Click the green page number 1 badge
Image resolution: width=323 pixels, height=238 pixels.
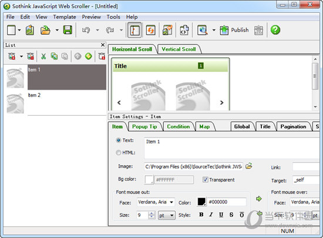tap(201, 66)
